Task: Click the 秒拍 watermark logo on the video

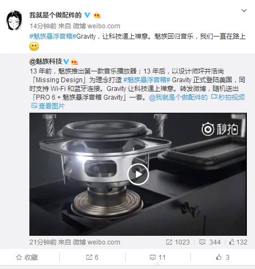Action: pyautogui.click(x=220, y=129)
